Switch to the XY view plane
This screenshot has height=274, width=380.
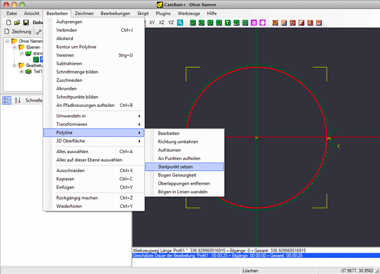click(x=152, y=22)
